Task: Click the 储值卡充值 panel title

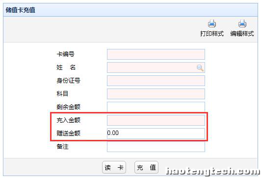Action: coord(21,10)
